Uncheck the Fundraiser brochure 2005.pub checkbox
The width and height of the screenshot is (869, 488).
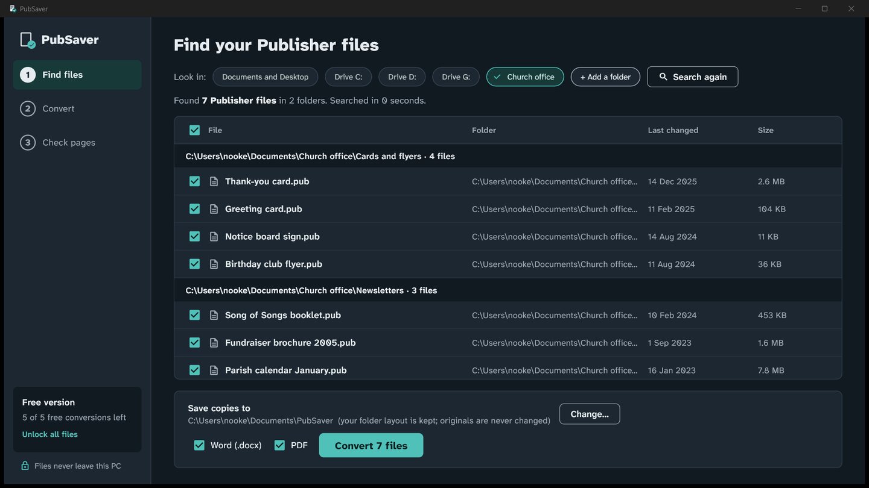[x=194, y=343]
